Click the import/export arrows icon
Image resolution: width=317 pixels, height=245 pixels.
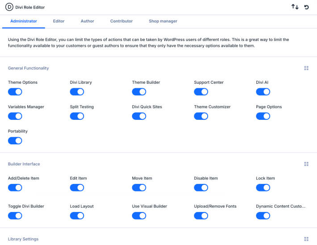click(x=295, y=7)
